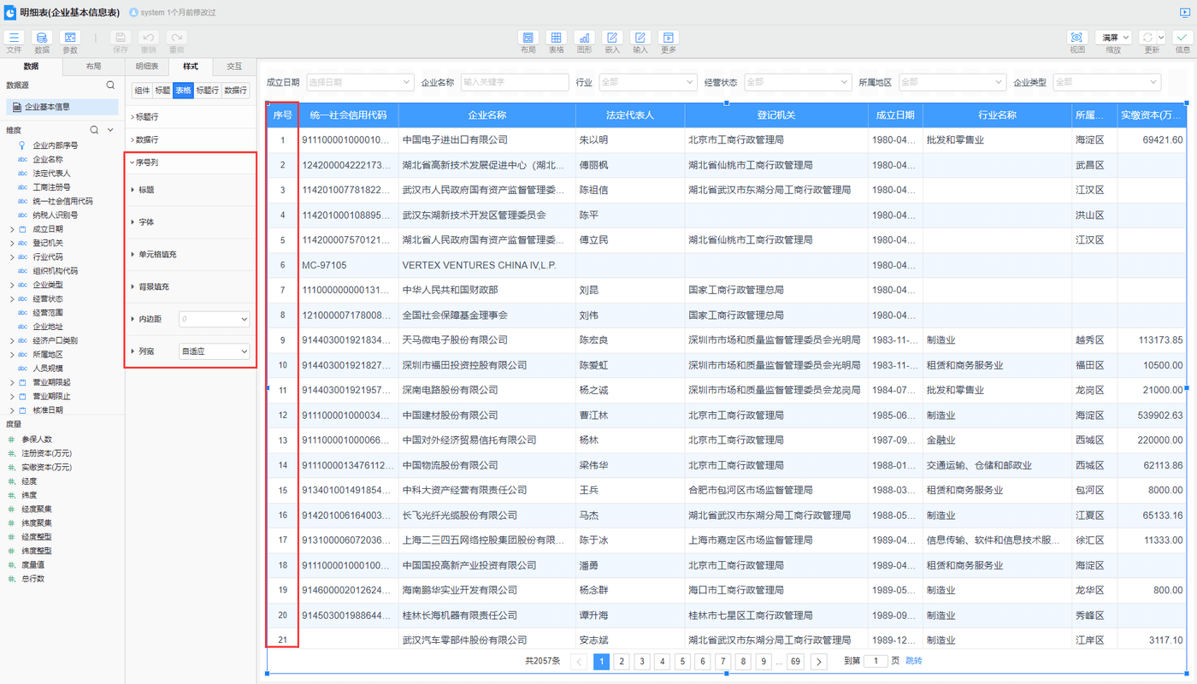Click the 视图 view eye icon
Image resolution: width=1197 pixels, height=684 pixels.
[1076, 38]
